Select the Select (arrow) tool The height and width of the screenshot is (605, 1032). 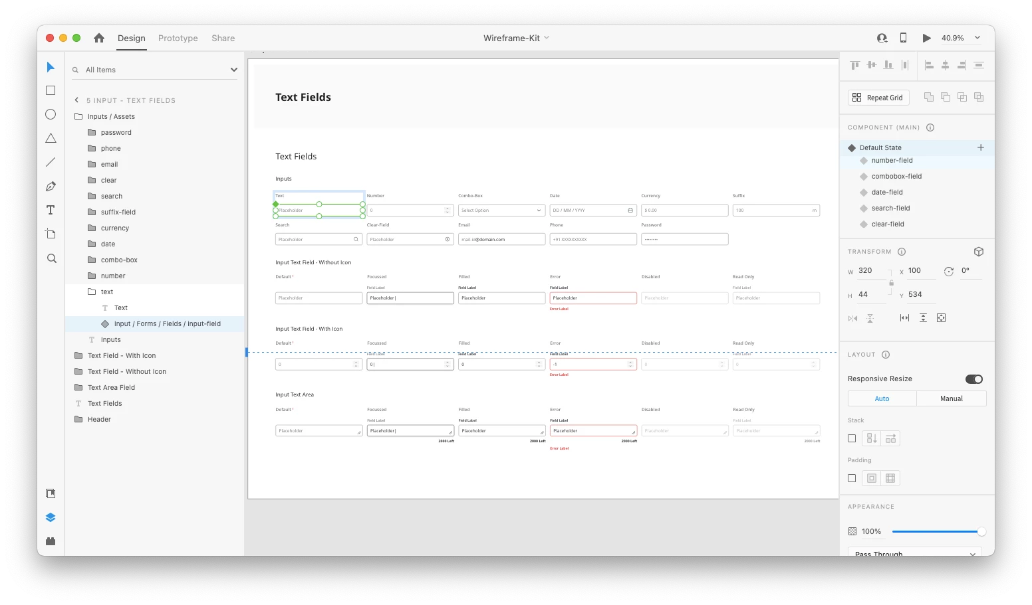[51, 67]
